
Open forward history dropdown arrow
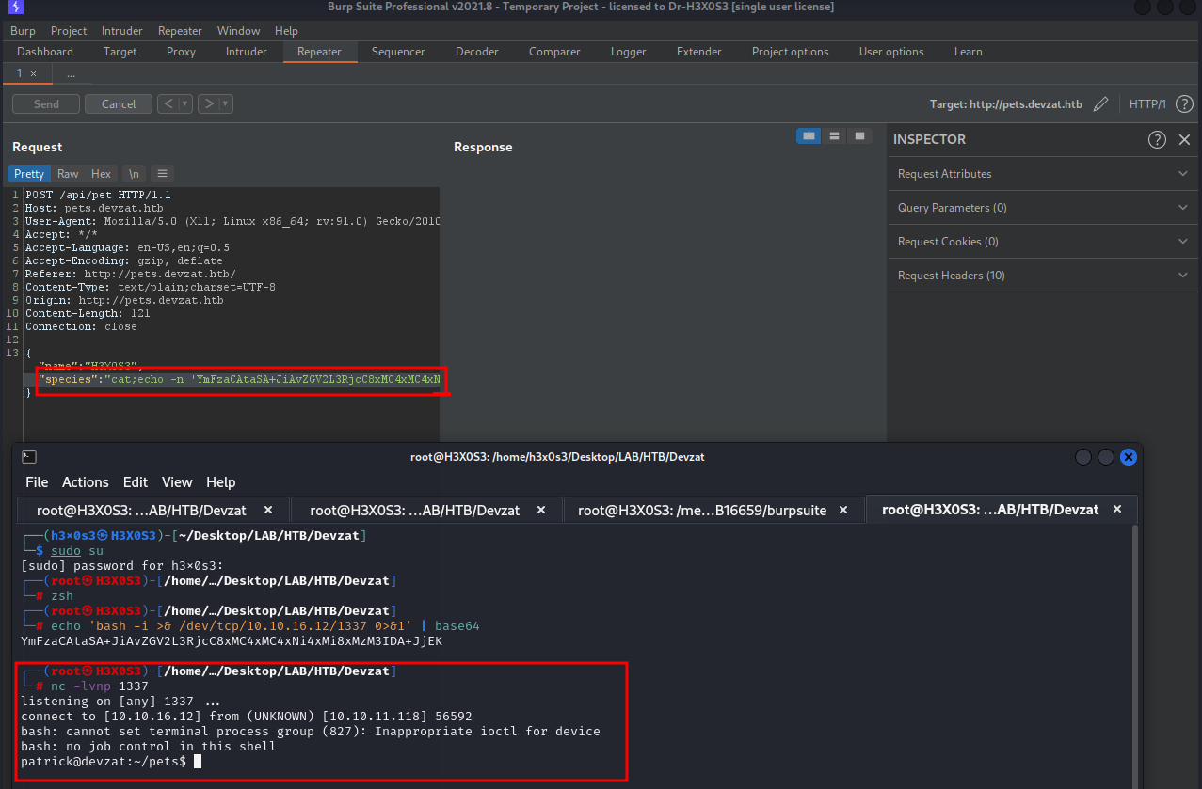tap(227, 104)
